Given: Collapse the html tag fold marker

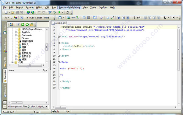Looking at the screenshot, I should point(59,37).
